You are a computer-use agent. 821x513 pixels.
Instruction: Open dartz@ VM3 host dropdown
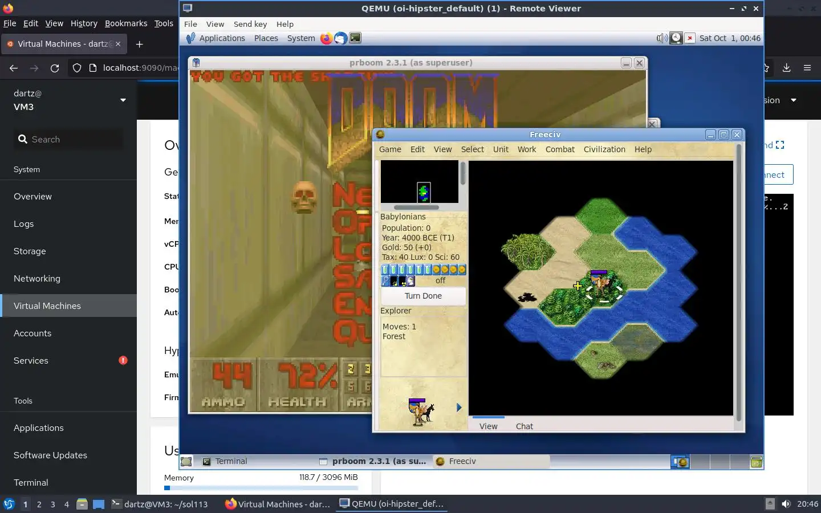click(68, 100)
